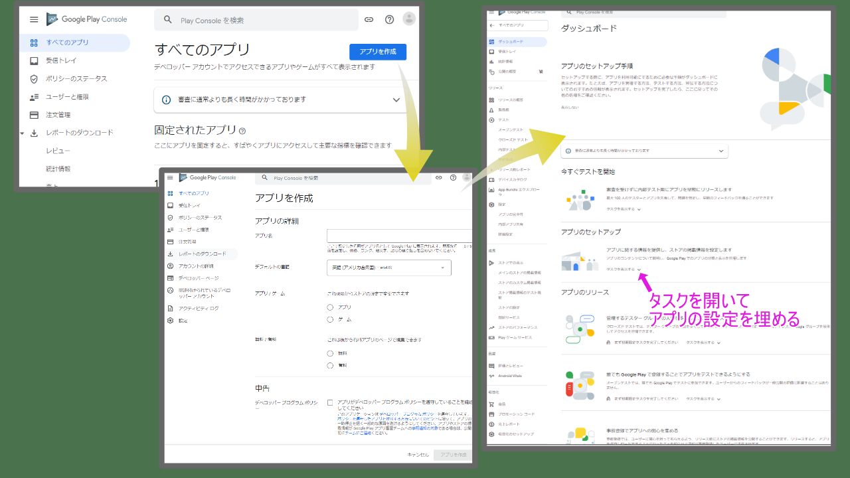This screenshot has height=478, width=850.
Task: Open help icon in top-left window header
Action: [x=389, y=19]
